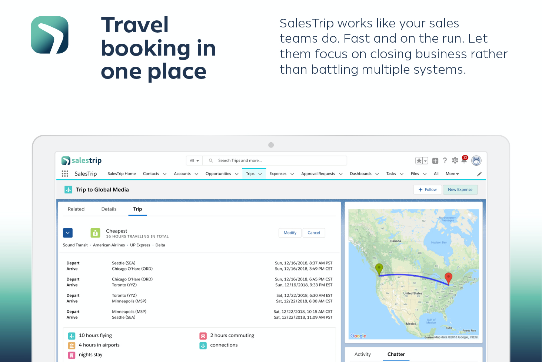Select the Chatter tab
This screenshot has height=362, width=542.
pyautogui.click(x=396, y=355)
